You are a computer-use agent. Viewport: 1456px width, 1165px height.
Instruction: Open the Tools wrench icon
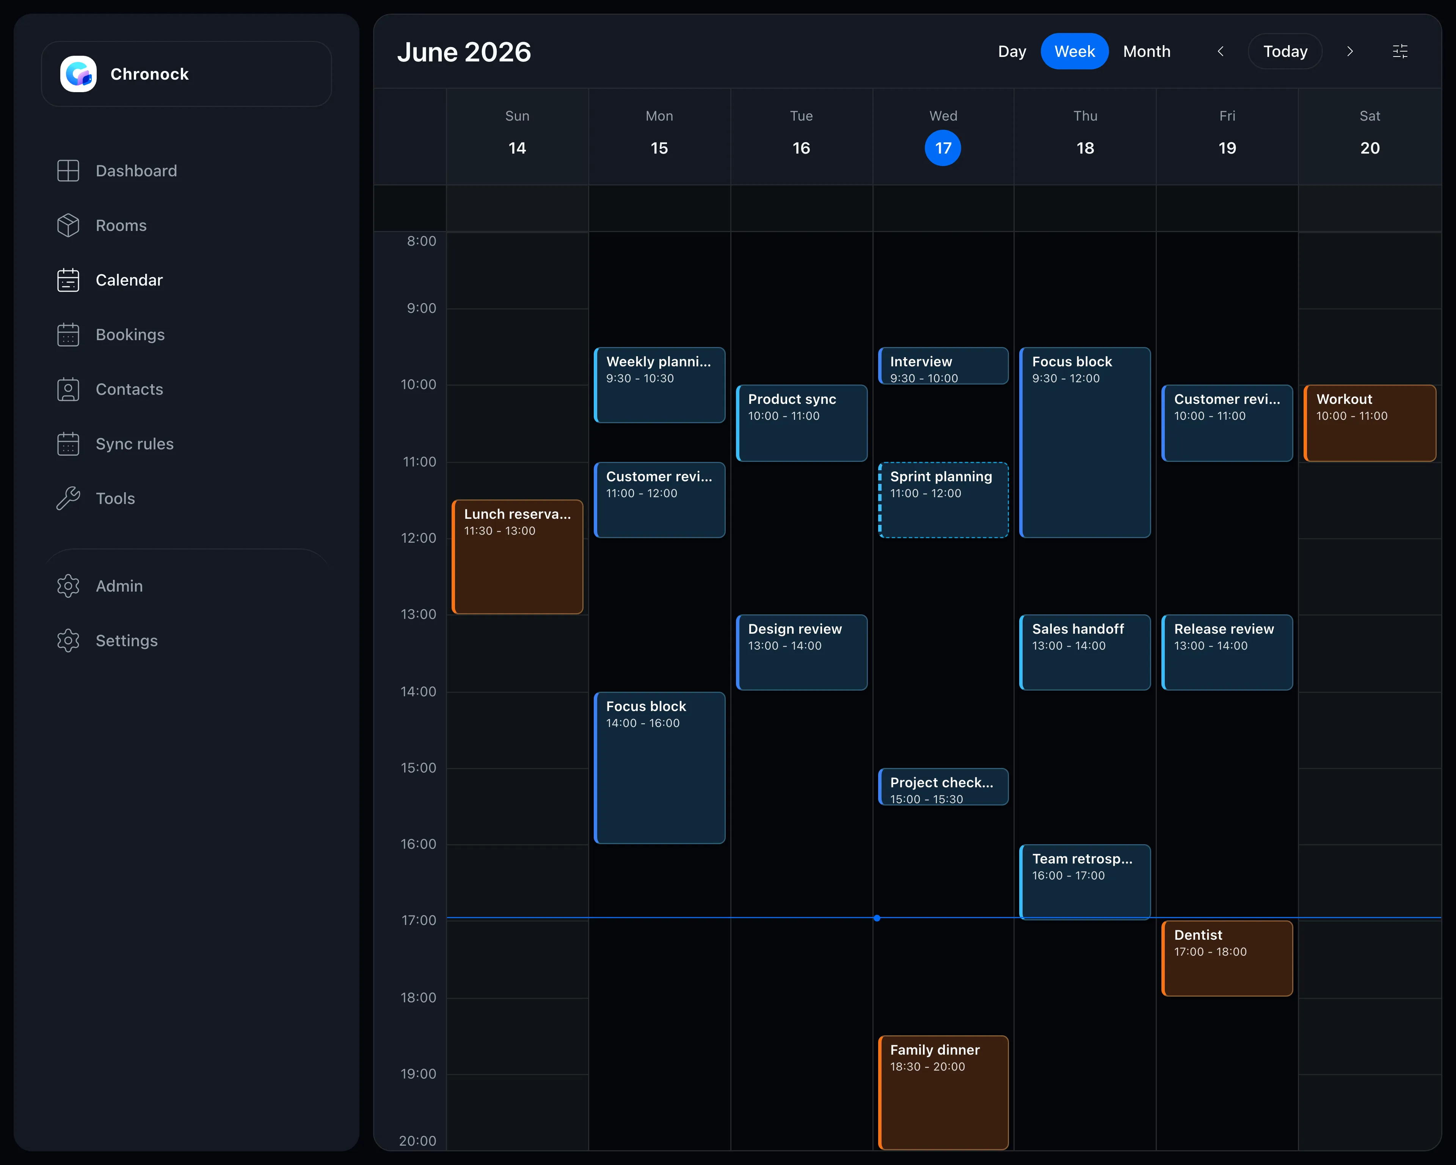pos(68,498)
